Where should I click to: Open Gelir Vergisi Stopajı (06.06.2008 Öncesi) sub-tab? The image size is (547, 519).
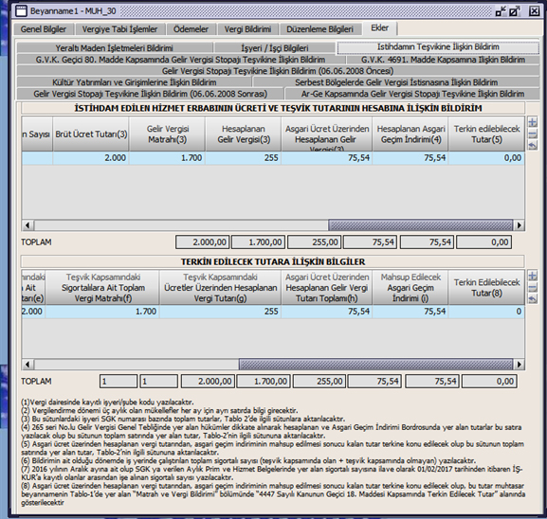coord(278,71)
